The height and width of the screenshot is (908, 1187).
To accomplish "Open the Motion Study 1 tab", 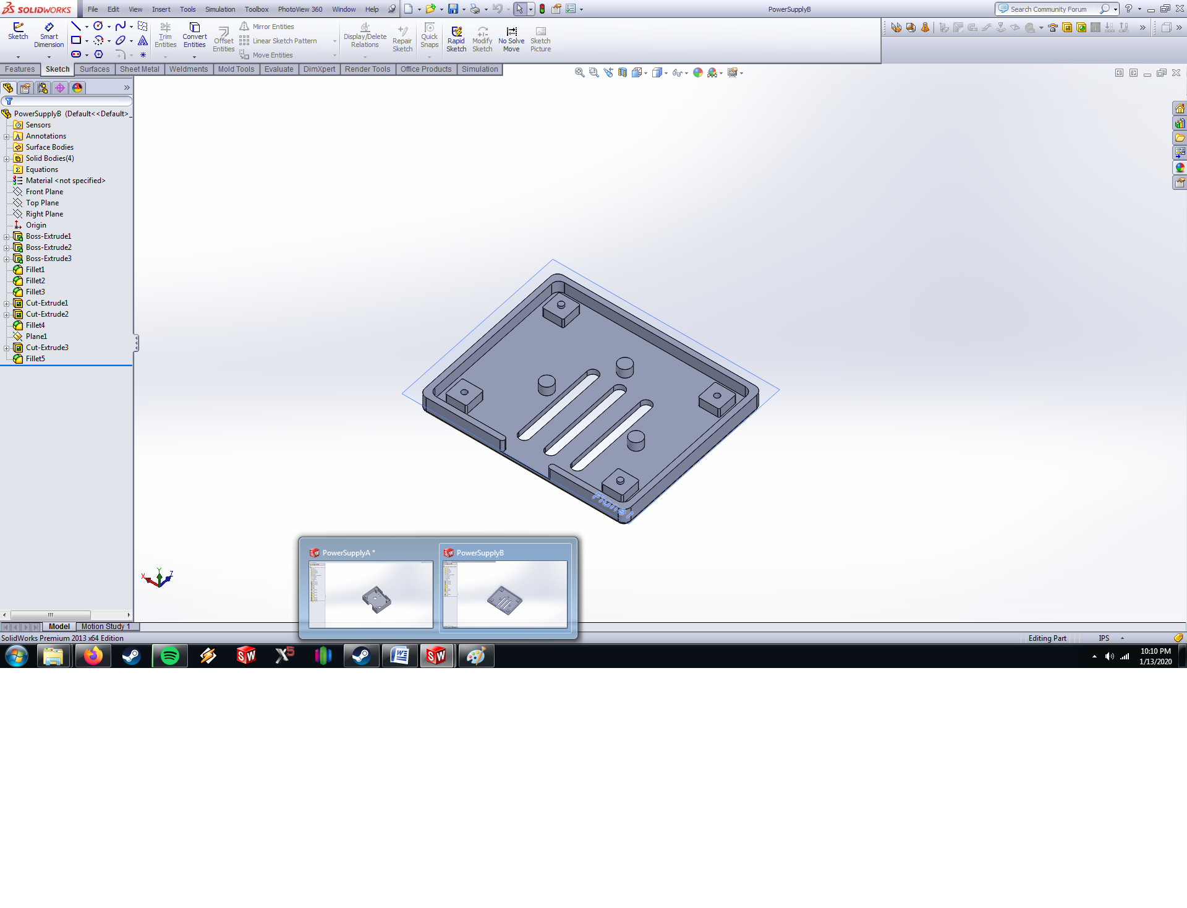I will tap(106, 627).
